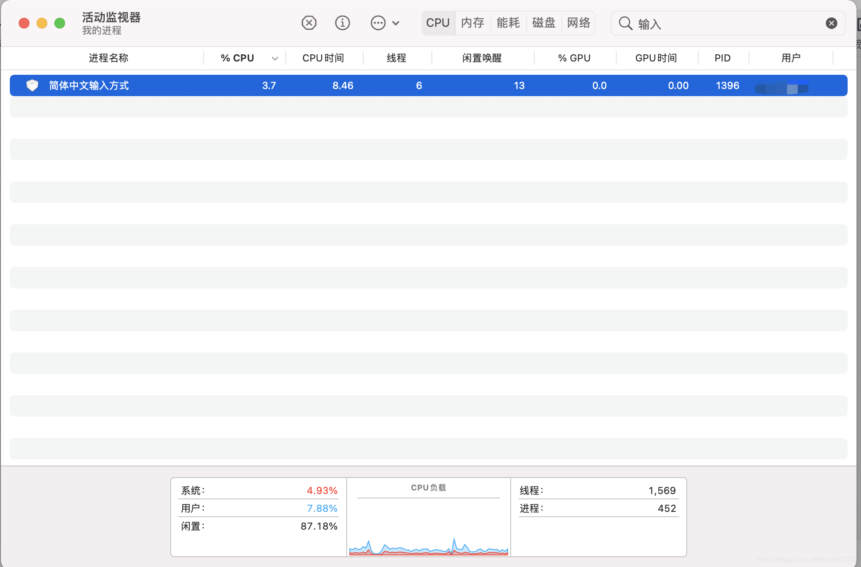
Task: Click the stop process X icon
Action: point(309,23)
